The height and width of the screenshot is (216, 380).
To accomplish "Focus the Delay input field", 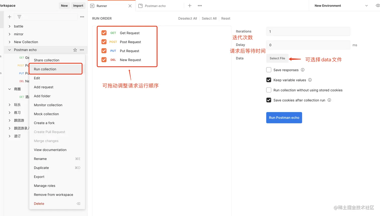I will point(308,45).
